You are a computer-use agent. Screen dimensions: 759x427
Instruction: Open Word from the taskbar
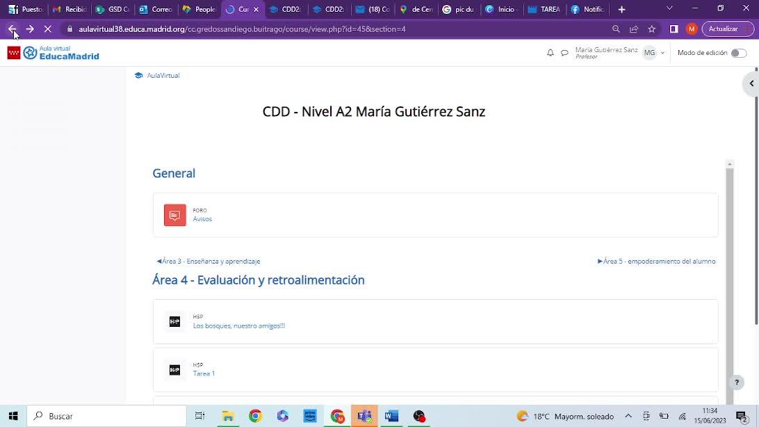tap(391, 416)
